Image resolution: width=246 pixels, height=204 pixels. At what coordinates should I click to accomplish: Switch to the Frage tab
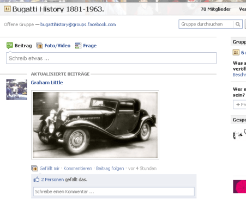(x=90, y=46)
